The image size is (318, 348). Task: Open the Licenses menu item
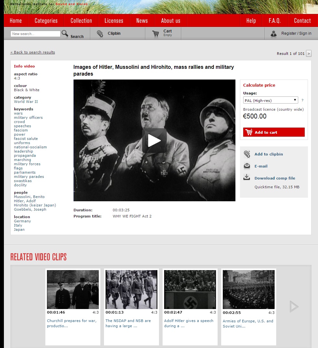point(114,21)
